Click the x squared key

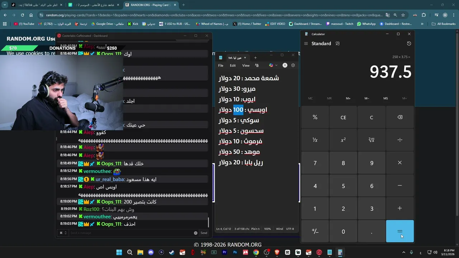point(343,140)
